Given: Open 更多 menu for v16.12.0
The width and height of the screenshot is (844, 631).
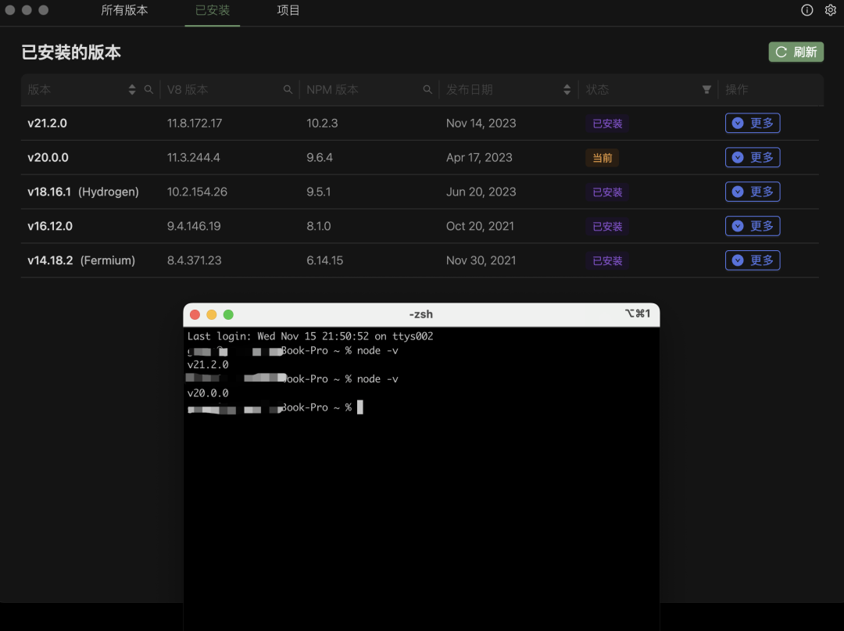Looking at the screenshot, I should pos(752,226).
